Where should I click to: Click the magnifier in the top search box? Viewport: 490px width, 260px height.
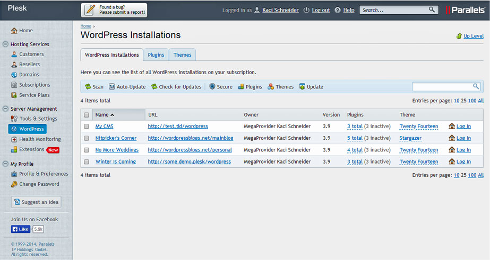(x=432, y=10)
